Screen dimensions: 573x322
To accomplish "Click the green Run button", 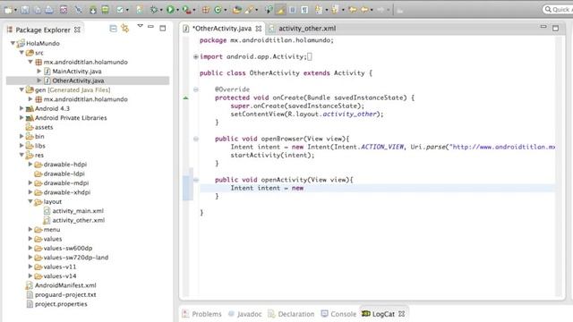I will coord(170,10).
